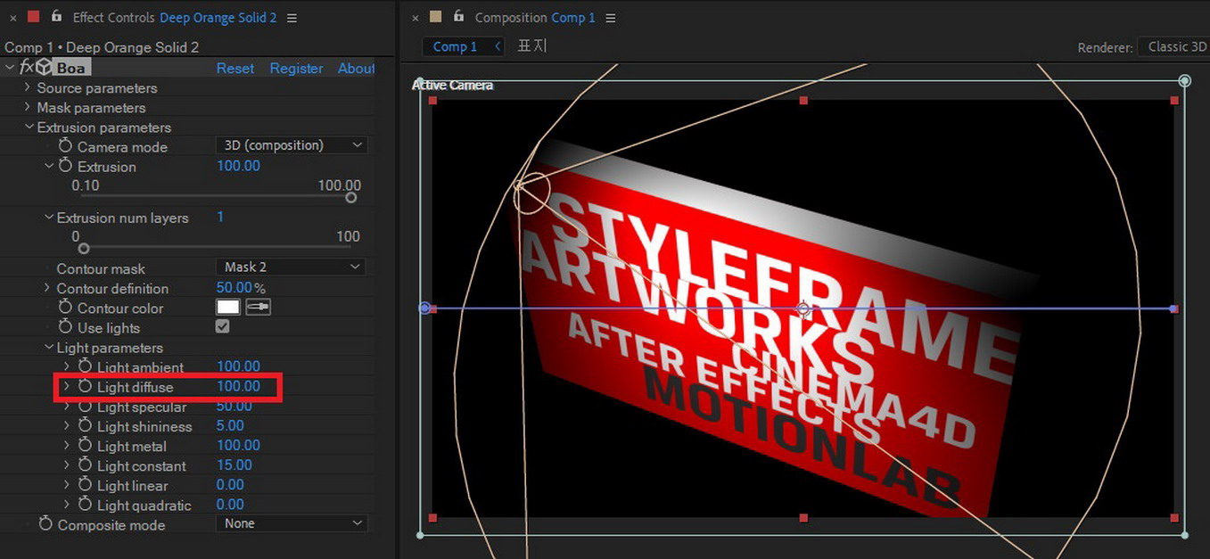
Task: Click the Light metal value 100.00
Action: click(239, 445)
